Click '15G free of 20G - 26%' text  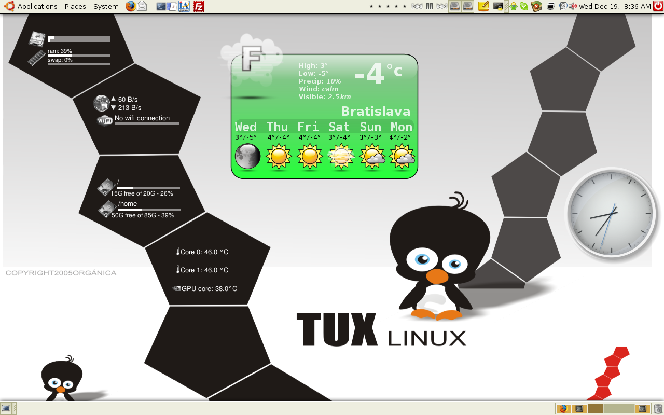click(x=142, y=193)
